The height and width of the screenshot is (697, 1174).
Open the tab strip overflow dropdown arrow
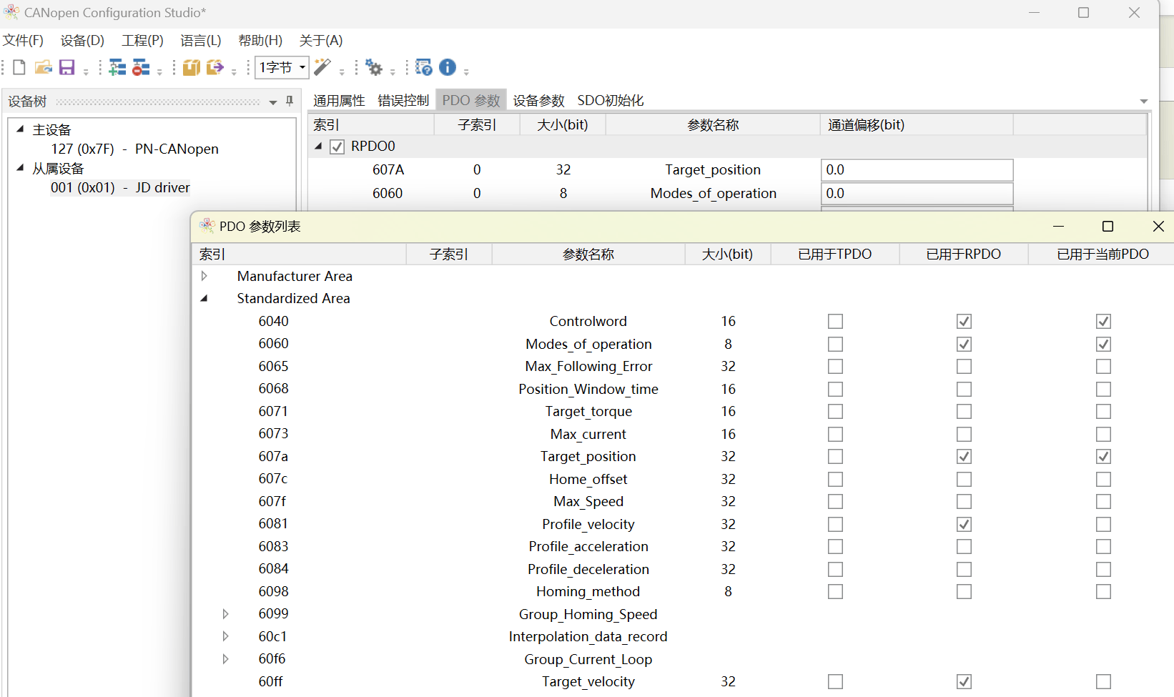1143,101
